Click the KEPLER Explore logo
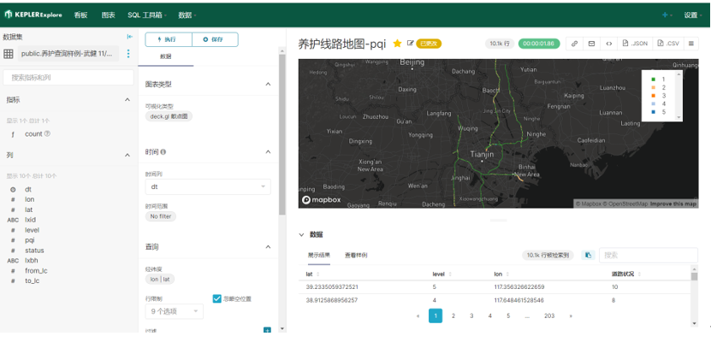Viewport: 711px width, 342px height. pos(33,15)
